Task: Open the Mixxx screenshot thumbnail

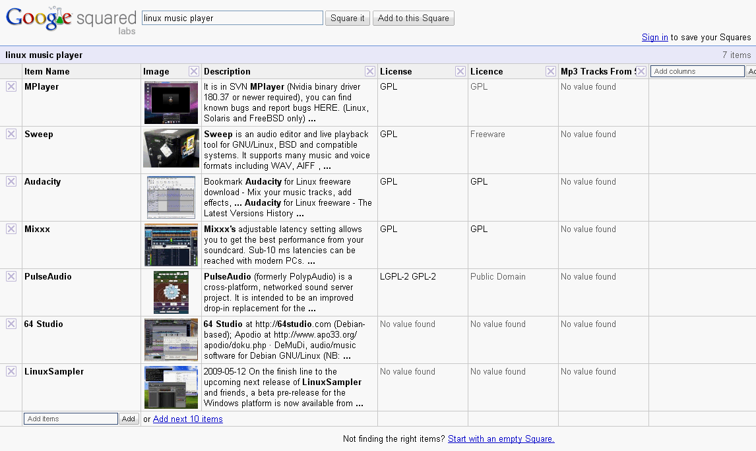Action: point(171,245)
